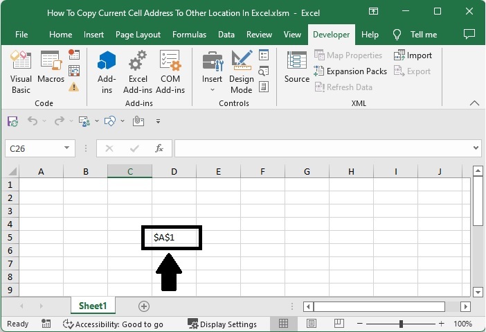The image size is (486, 332).
Task: Click the Macro Security warning icon
Action: coord(74,87)
